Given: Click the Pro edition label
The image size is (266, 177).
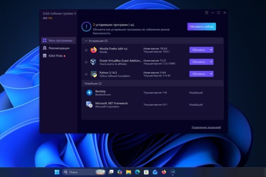Looking at the screenshot, I should (51, 18).
